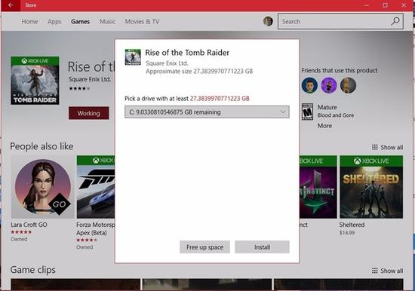Click the back arrow in Store title bar
Screen dimensions: 415x291
11,5
